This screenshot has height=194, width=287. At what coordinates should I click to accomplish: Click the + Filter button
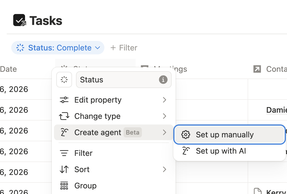[124, 48]
